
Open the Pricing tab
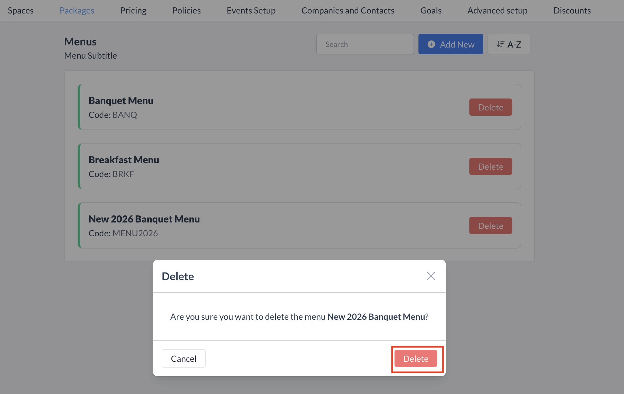133,10
